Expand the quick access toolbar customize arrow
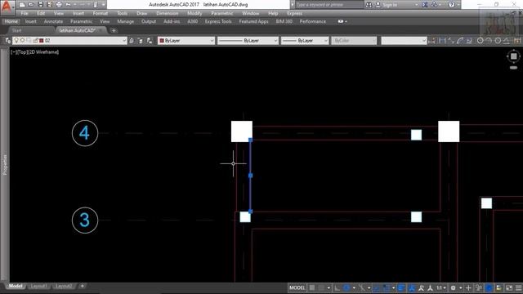The width and height of the screenshot is (523, 294). pos(104,5)
